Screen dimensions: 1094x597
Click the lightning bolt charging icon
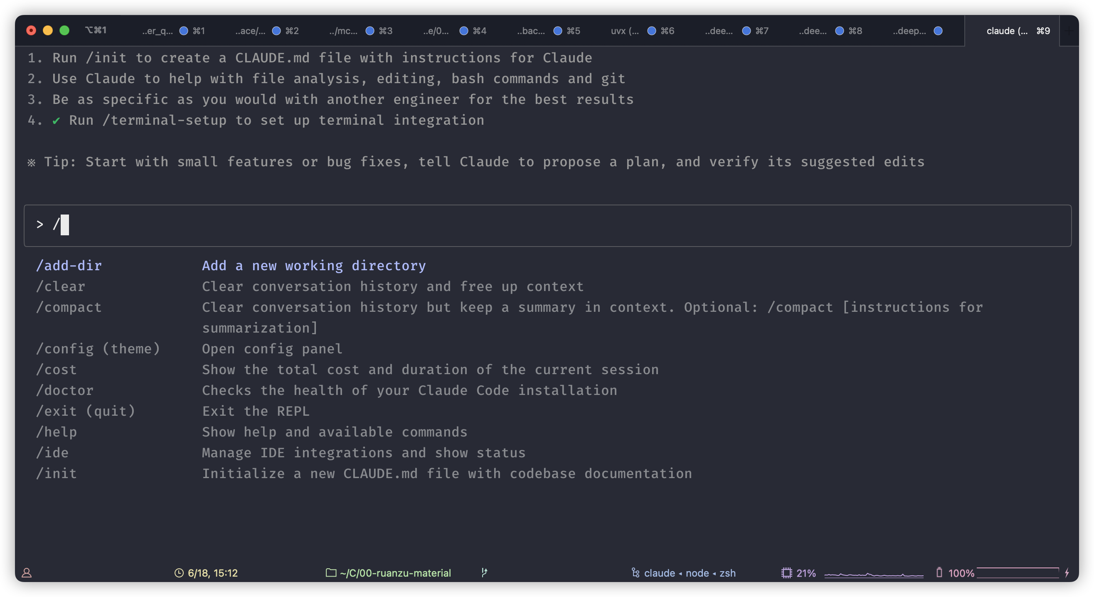coord(1067,572)
